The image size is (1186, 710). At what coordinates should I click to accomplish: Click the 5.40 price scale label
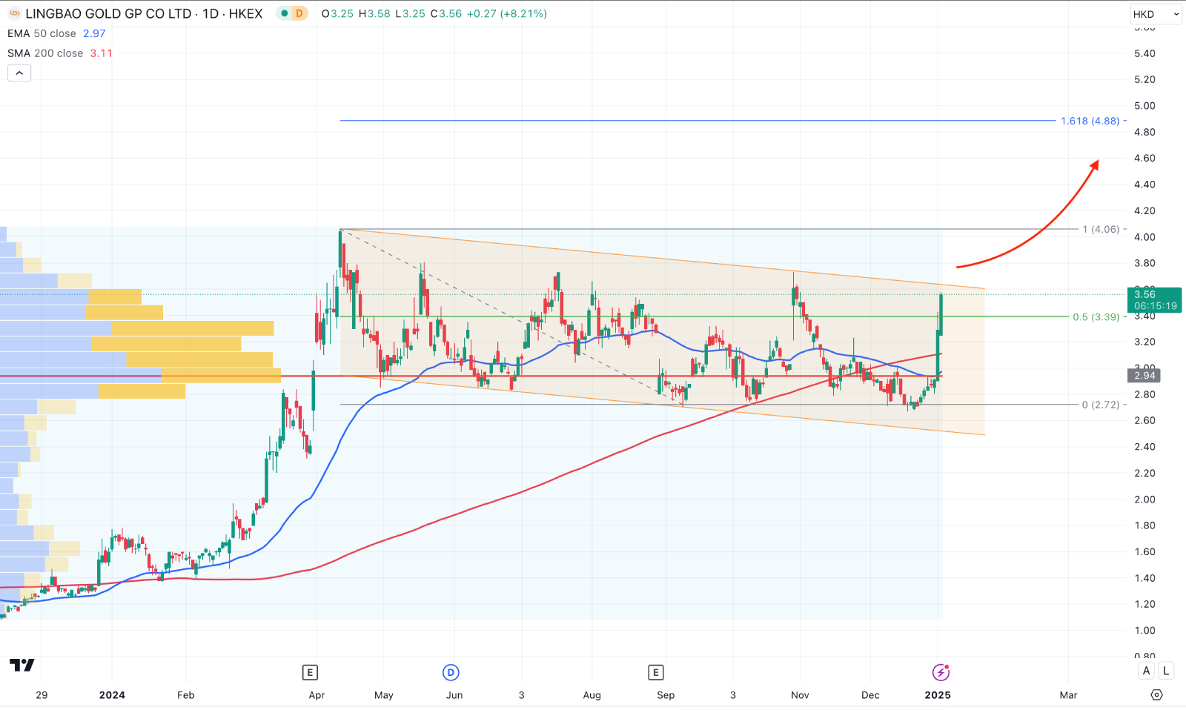click(x=1144, y=53)
